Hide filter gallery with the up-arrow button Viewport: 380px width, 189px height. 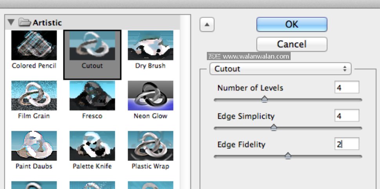tap(207, 25)
